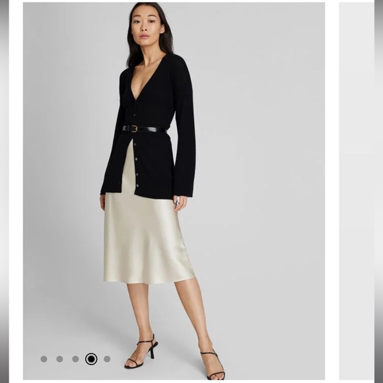
Task: Open the main product photo of the model
Action: click(174, 191)
